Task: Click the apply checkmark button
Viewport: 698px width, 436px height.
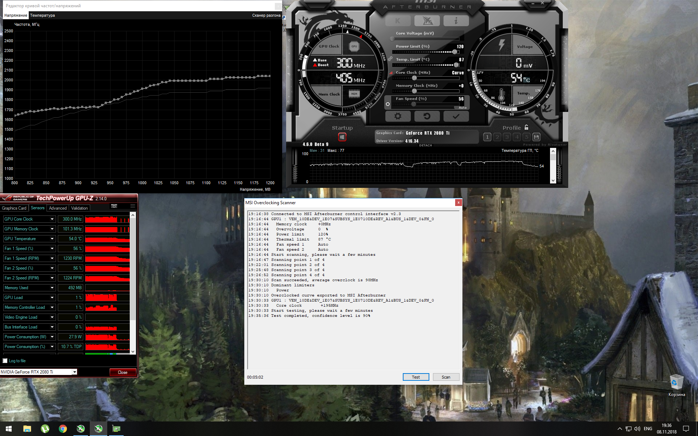Action: point(456,116)
